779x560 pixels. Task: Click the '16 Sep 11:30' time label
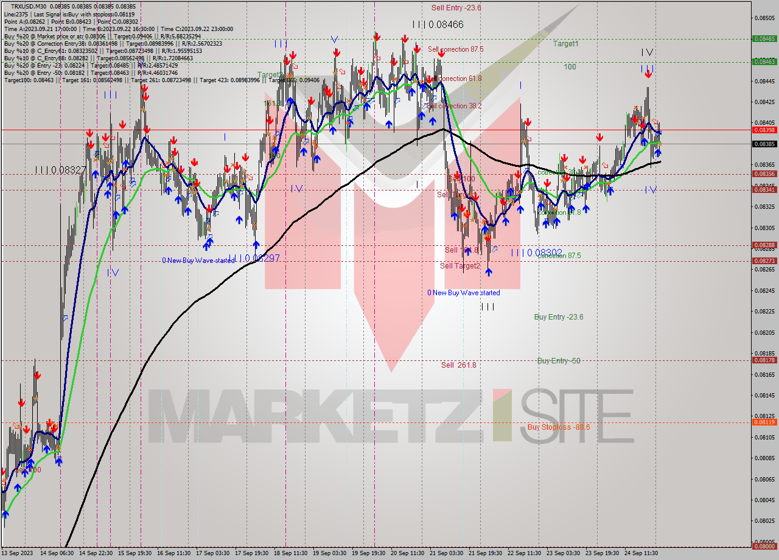173,553
